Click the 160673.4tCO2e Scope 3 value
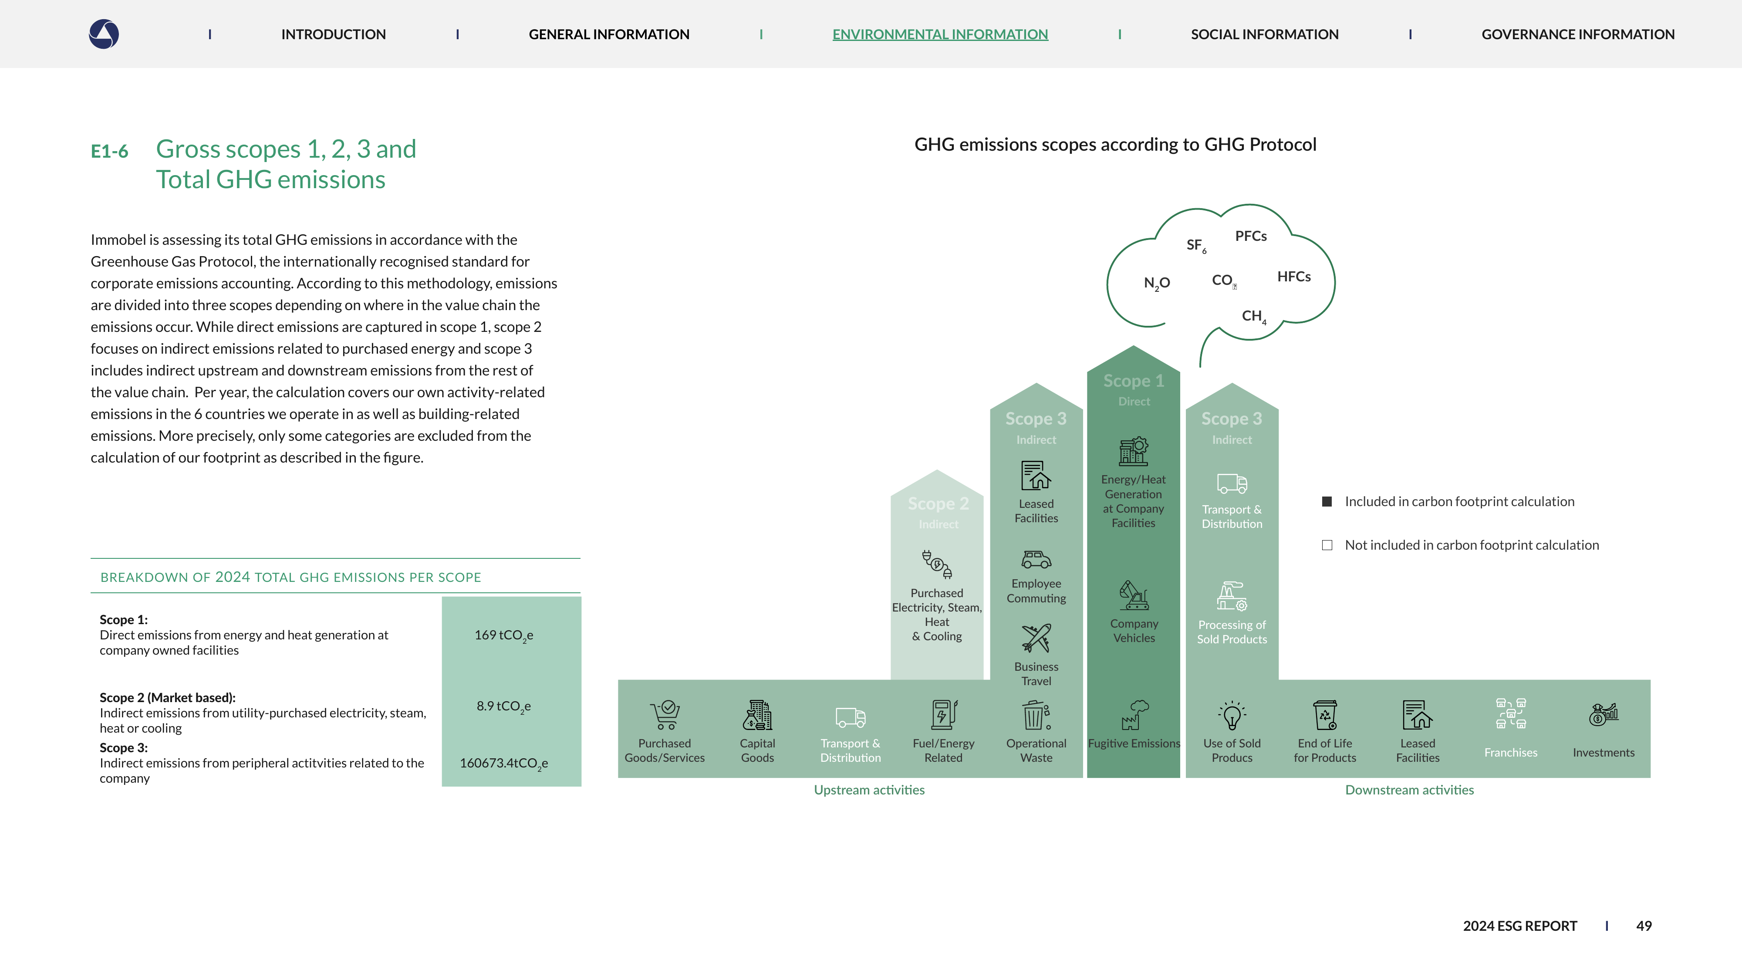Image resolution: width=1742 pixels, height=980 pixels. (504, 764)
